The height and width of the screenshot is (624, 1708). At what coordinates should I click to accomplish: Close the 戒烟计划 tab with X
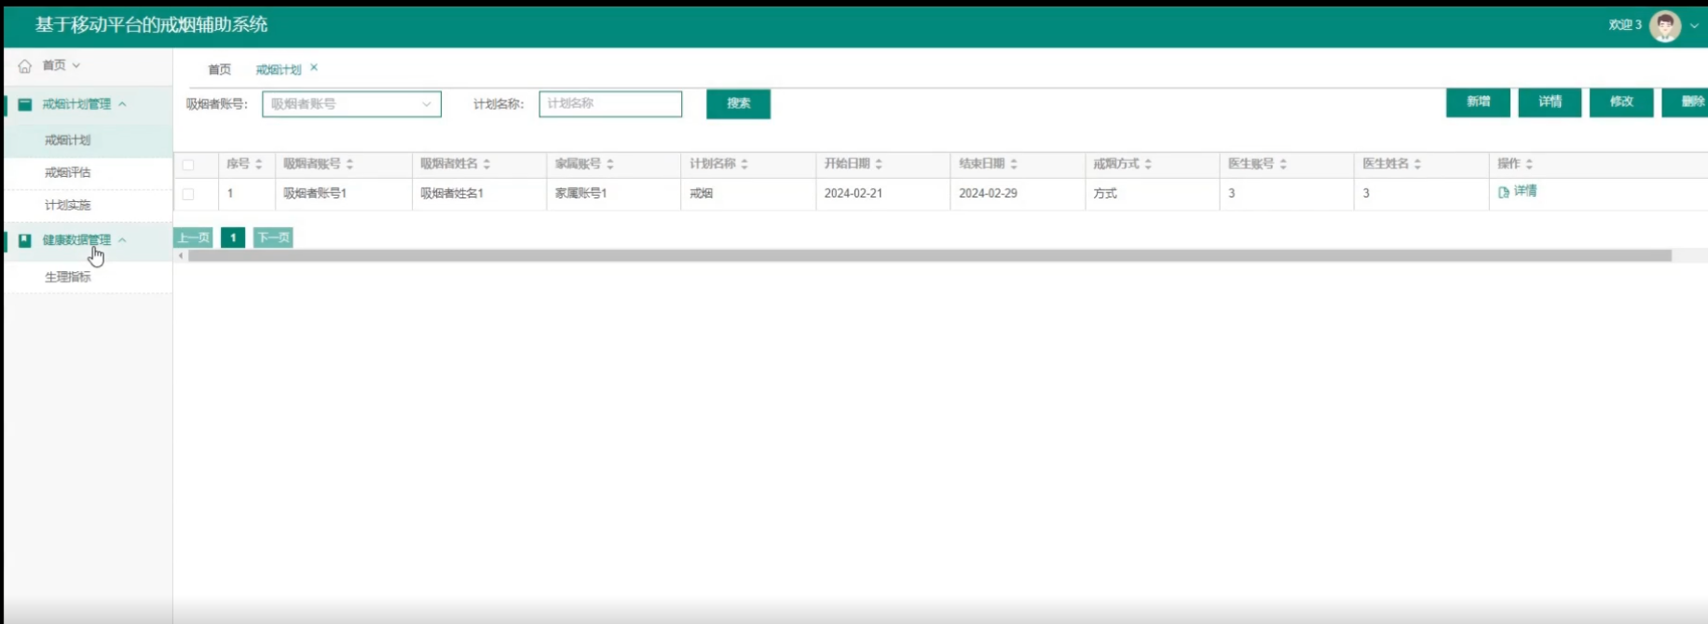314,68
